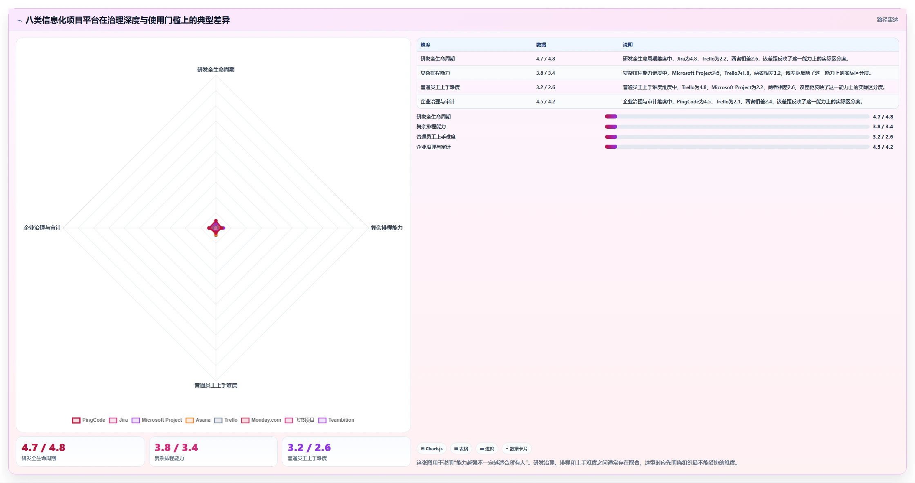
Task: Click 企业治理与审计 progress bar
Action: [x=737, y=147]
